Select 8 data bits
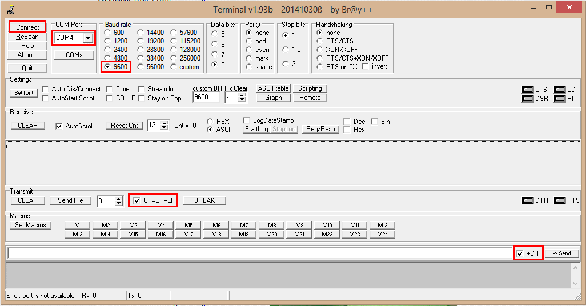The image size is (586, 306). coord(215,65)
